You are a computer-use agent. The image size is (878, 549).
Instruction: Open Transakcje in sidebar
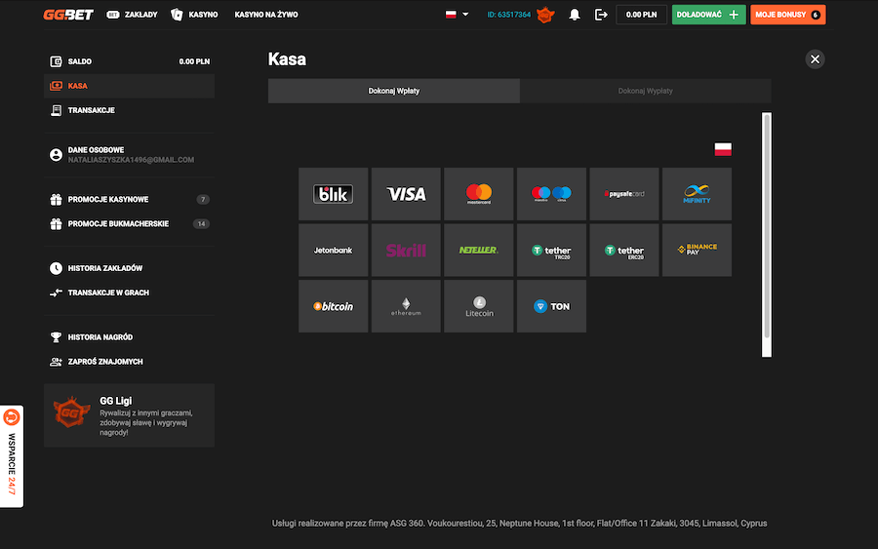point(130,110)
